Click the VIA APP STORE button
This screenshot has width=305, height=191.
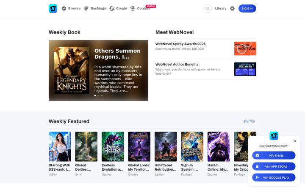tap(274, 166)
